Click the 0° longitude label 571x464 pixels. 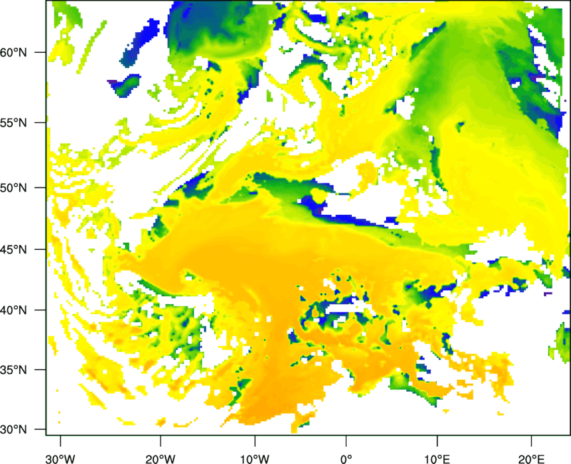point(346,459)
